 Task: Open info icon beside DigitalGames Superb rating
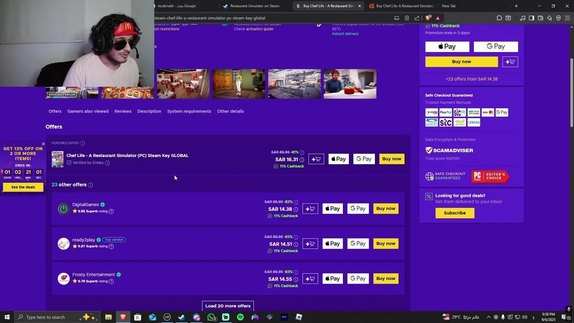pyautogui.click(x=111, y=211)
